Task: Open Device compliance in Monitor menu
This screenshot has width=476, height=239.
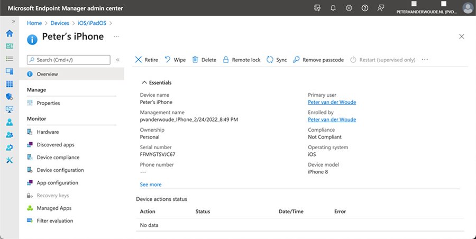Action: tap(58, 157)
